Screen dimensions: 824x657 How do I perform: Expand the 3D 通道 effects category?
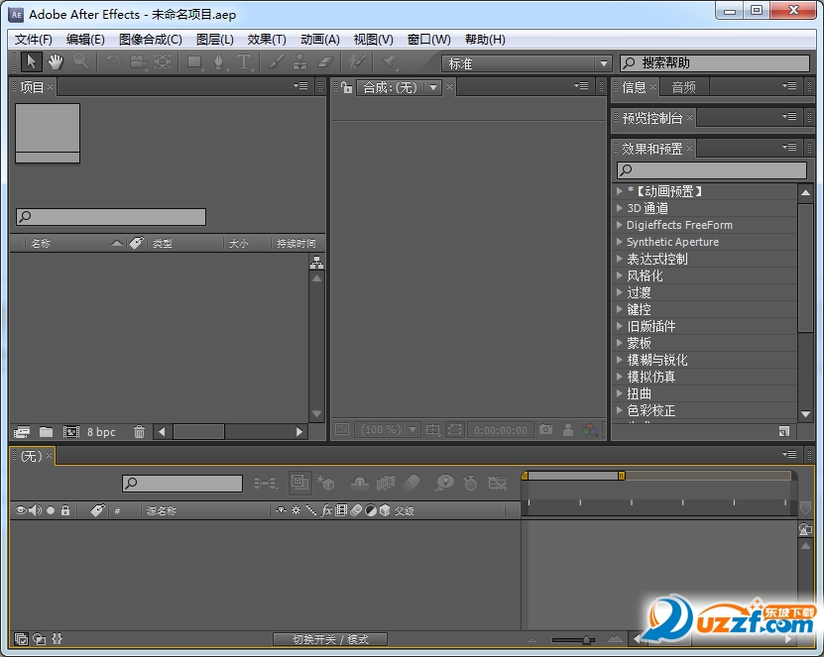[620, 208]
